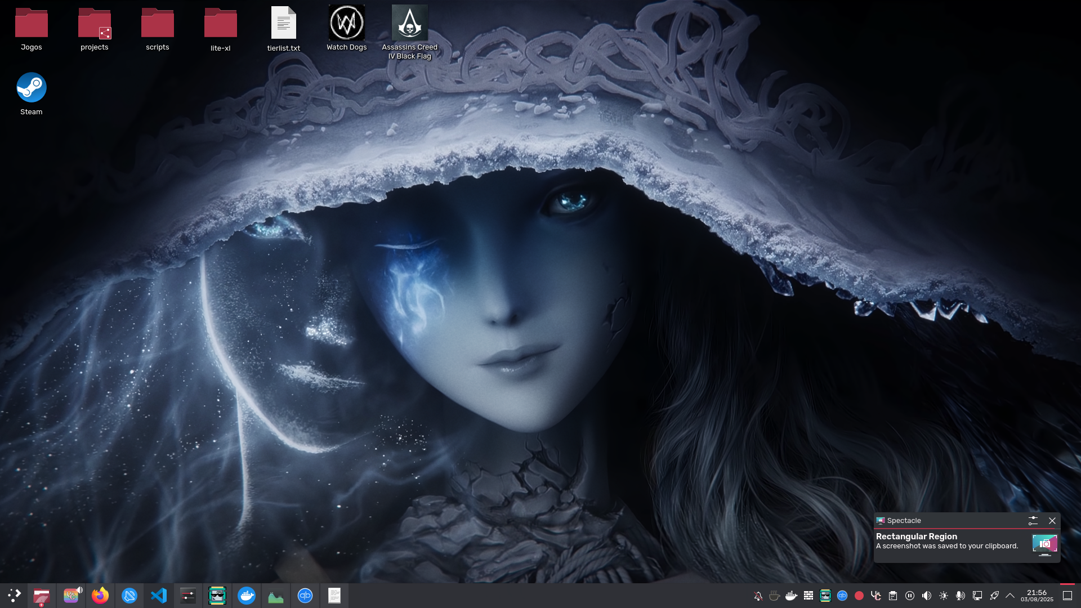
Task: Expand hidden system tray icons arrow
Action: (1010, 596)
